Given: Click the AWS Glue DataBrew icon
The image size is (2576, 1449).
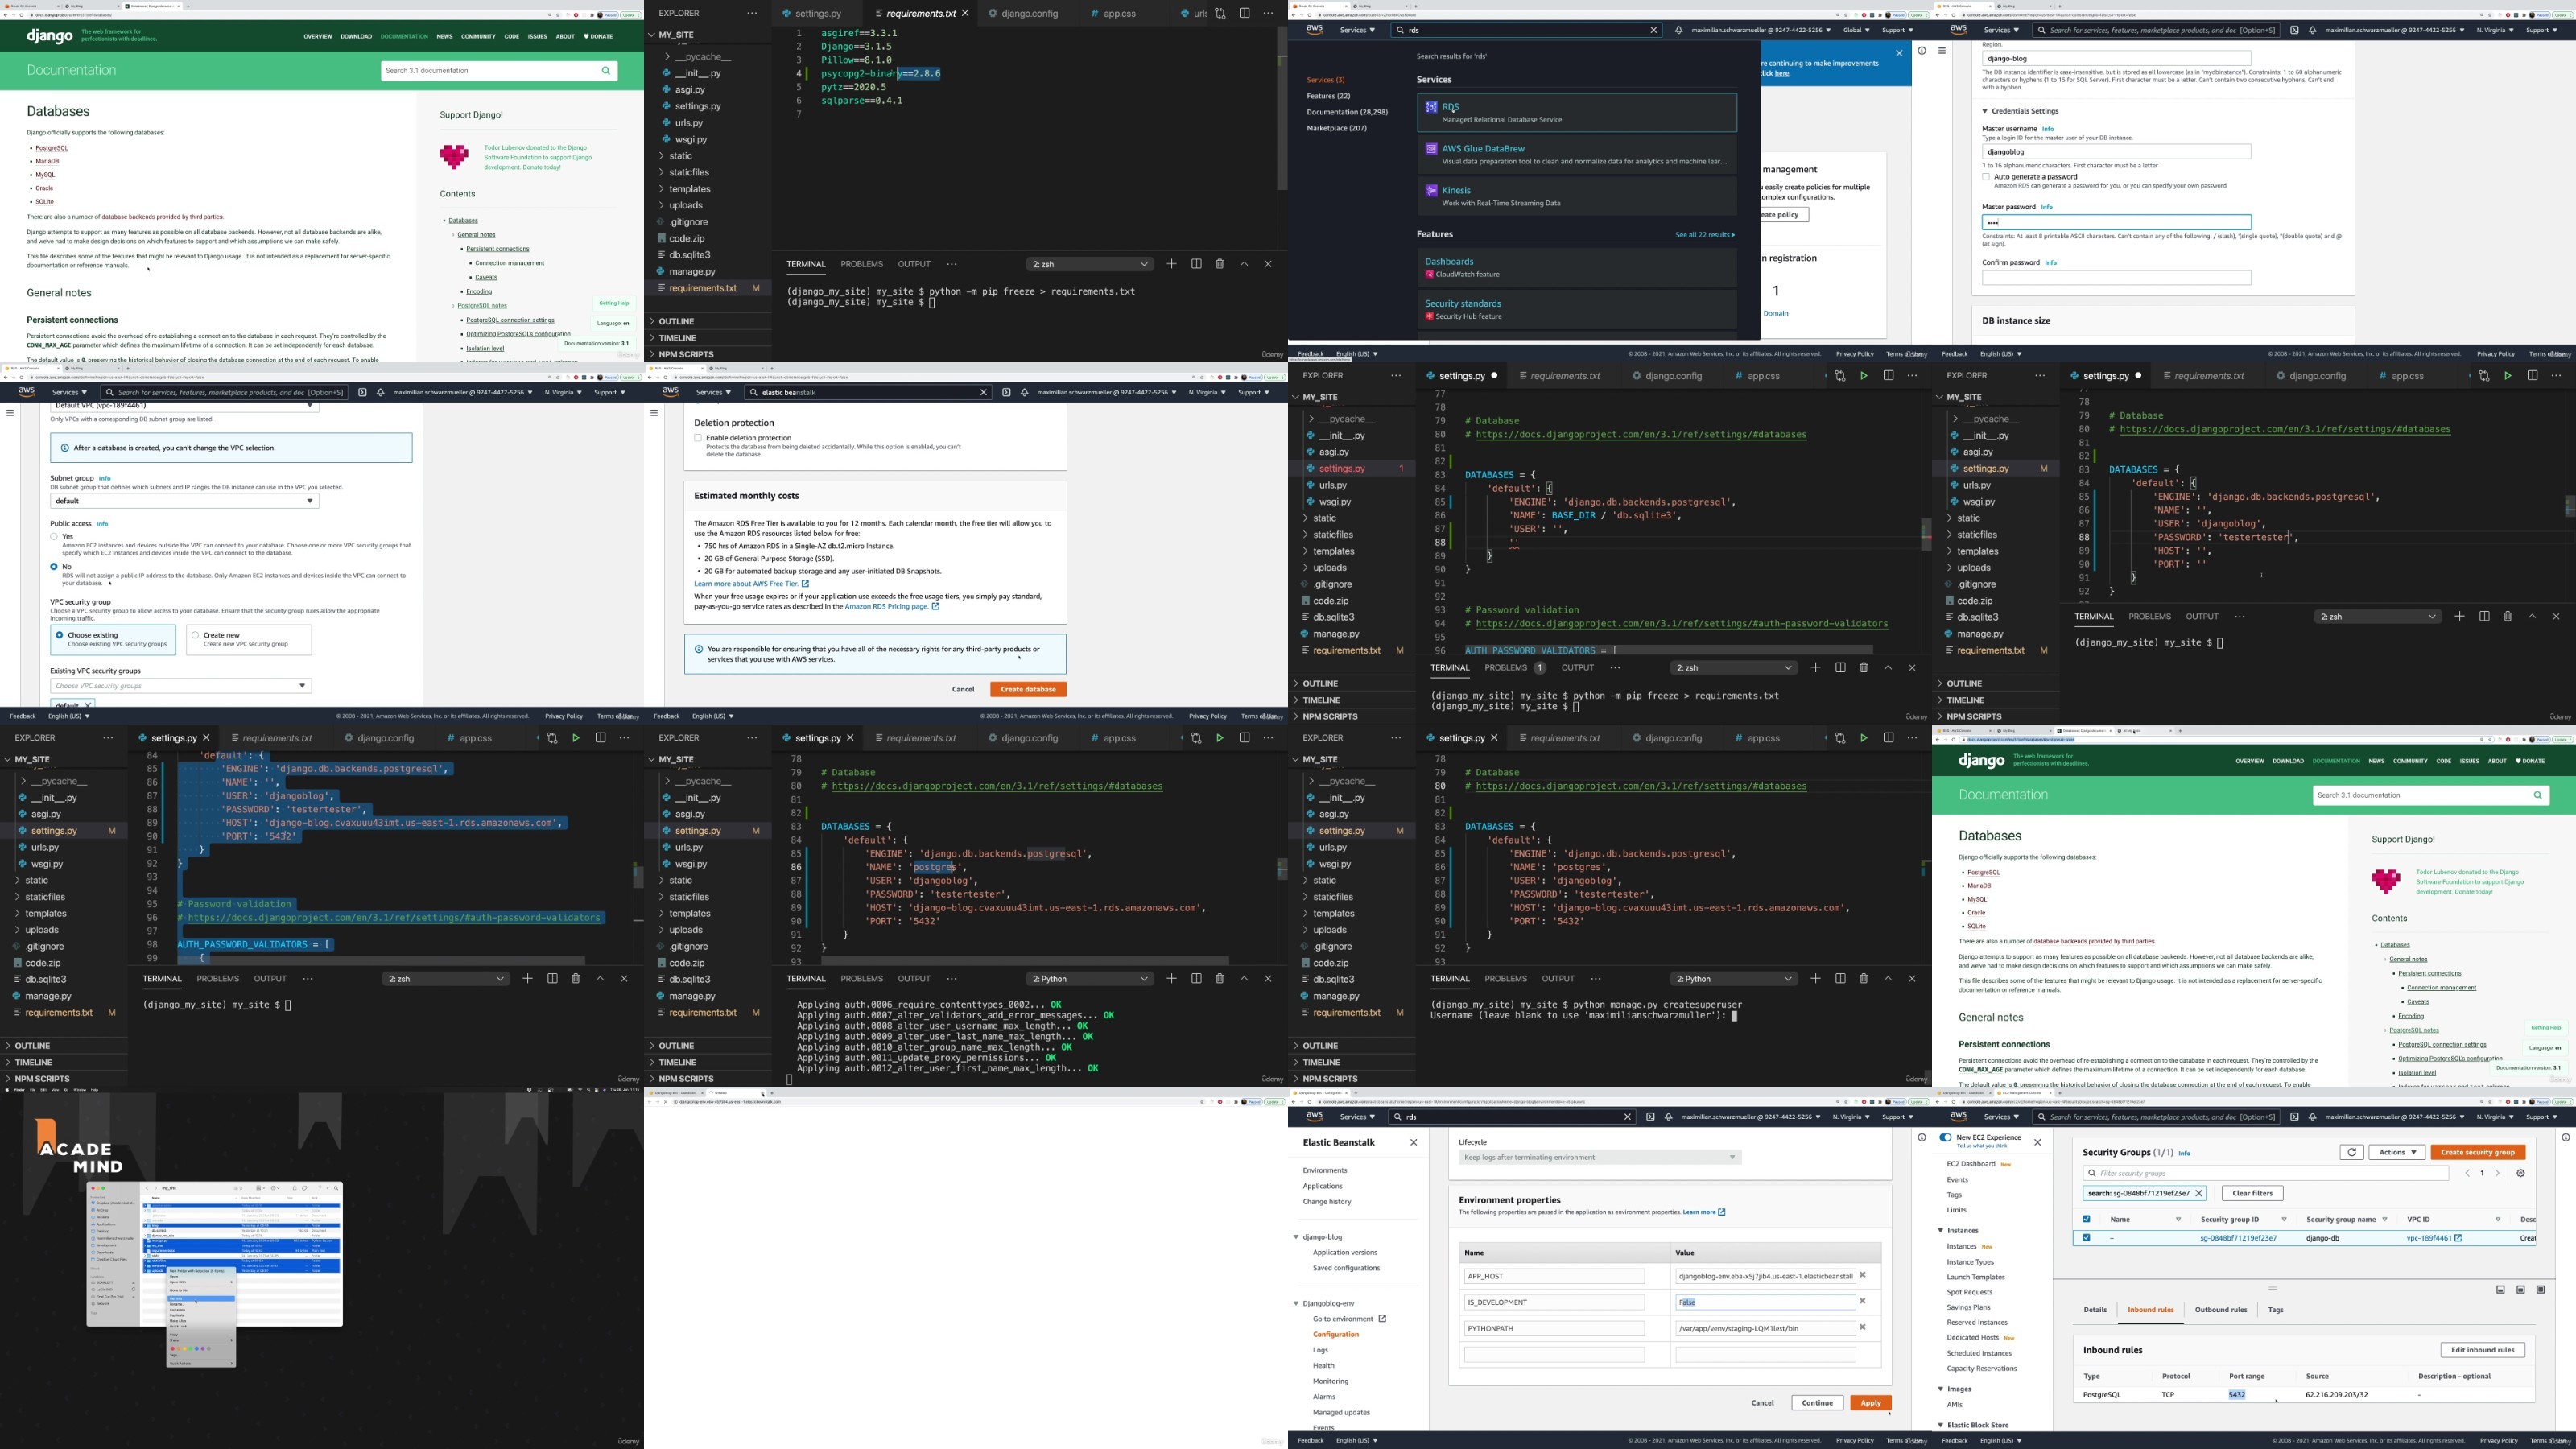Looking at the screenshot, I should (1431, 149).
